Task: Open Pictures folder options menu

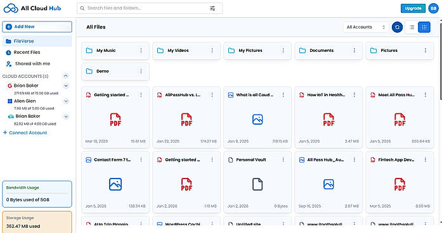Action: pyautogui.click(x=425, y=51)
